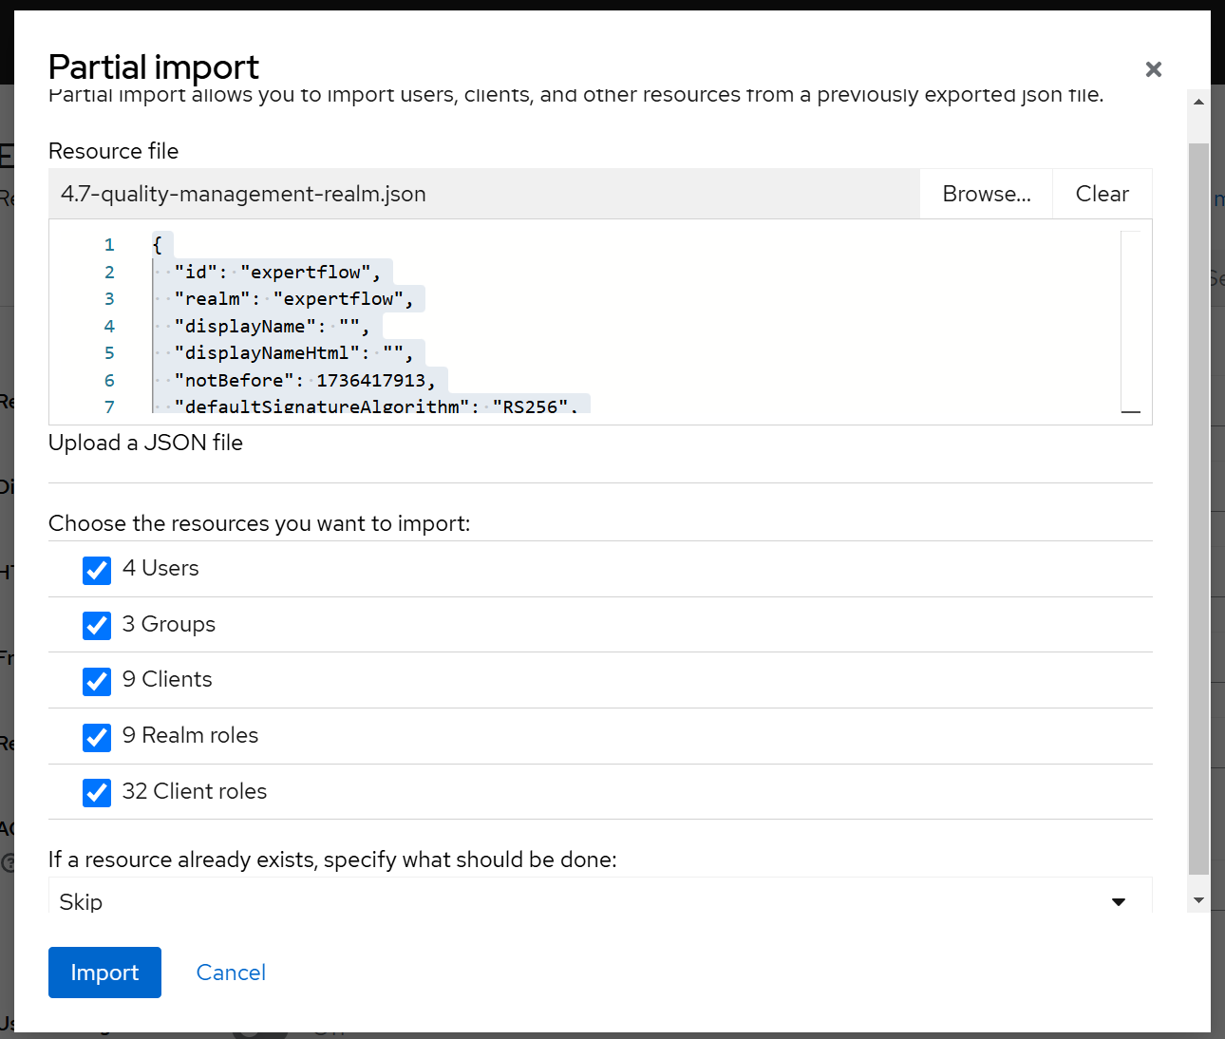Toggle the 9 Realm roles checkbox
Screen dimensions: 1225x1039
click(97, 737)
